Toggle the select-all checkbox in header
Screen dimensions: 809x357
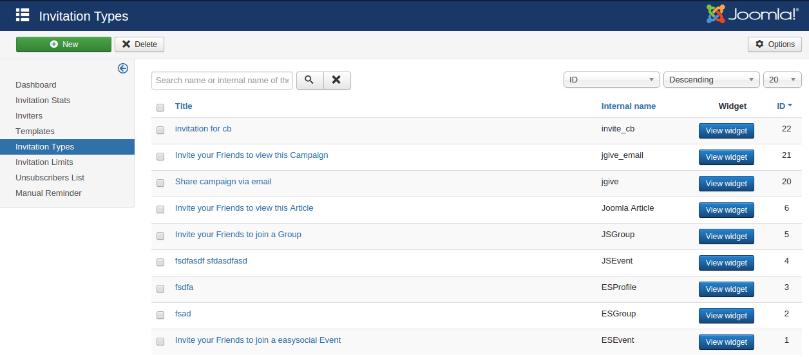(x=160, y=107)
